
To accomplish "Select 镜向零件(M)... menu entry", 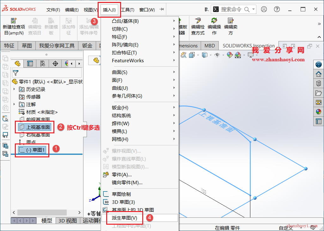I will (140, 182).
